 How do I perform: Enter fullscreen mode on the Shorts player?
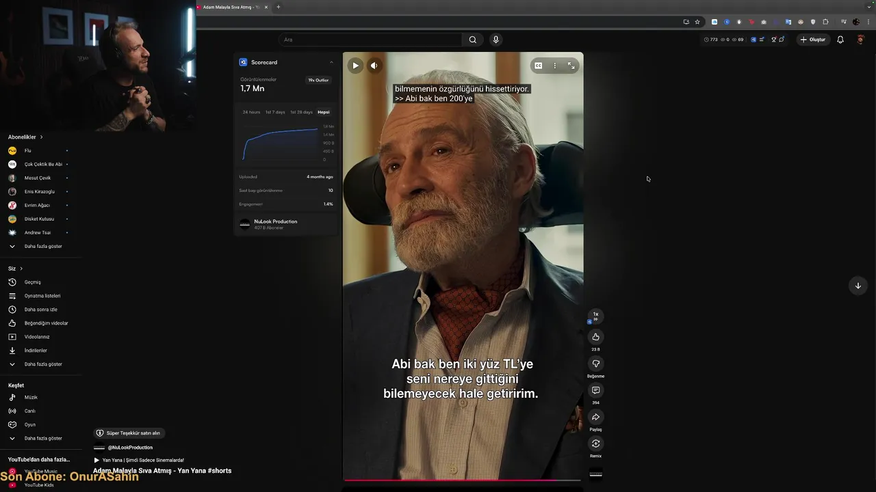(x=571, y=66)
